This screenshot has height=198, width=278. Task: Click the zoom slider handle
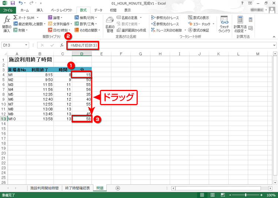(x=245, y=195)
